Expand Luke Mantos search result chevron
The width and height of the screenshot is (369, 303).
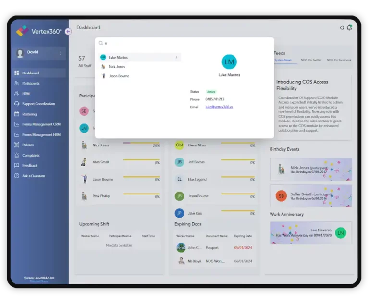coord(176,57)
